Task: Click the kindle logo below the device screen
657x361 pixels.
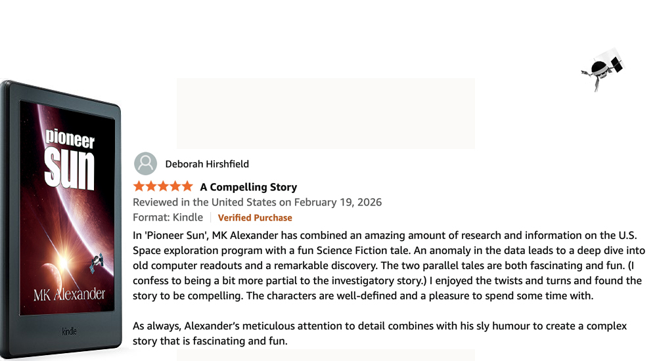Action: click(70, 331)
